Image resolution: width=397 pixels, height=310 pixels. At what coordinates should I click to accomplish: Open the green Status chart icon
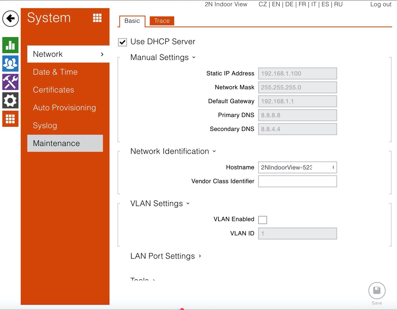pyautogui.click(x=10, y=45)
